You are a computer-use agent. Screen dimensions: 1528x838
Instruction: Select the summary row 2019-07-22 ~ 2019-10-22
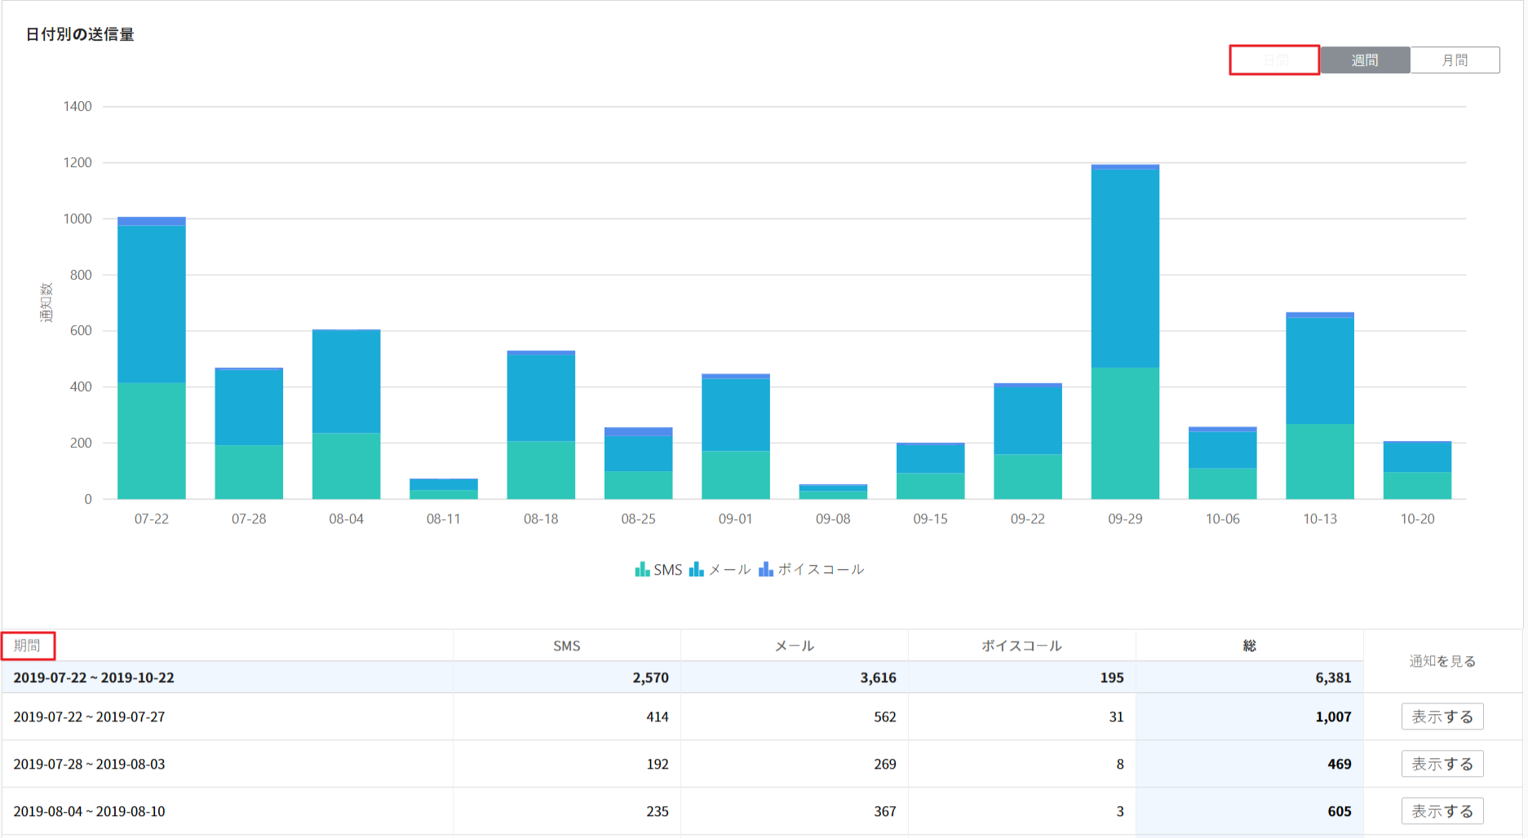[x=94, y=677]
